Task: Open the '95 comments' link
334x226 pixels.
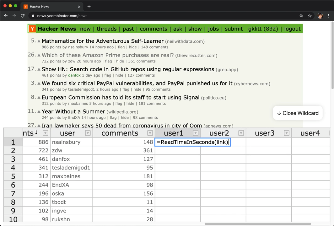Action: click(158, 89)
